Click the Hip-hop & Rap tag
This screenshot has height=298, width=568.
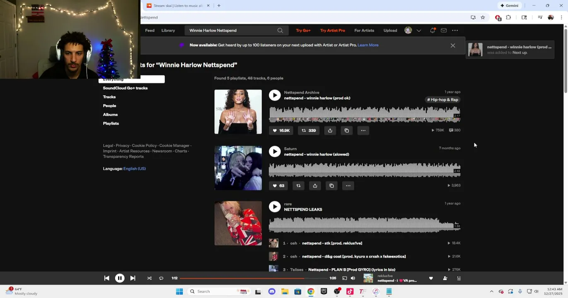[442, 100]
